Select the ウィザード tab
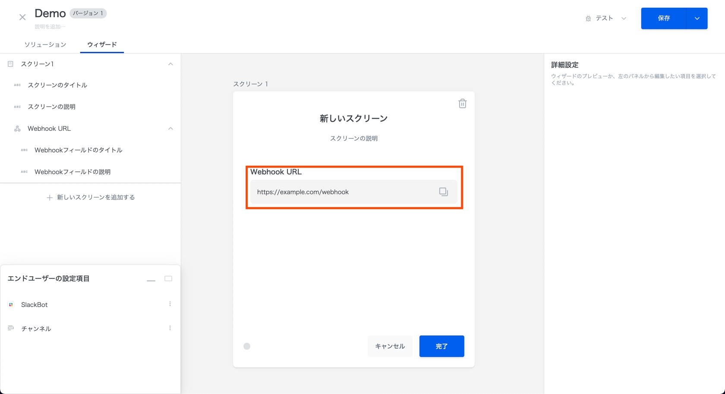The image size is (725, 394). point(102,44)
